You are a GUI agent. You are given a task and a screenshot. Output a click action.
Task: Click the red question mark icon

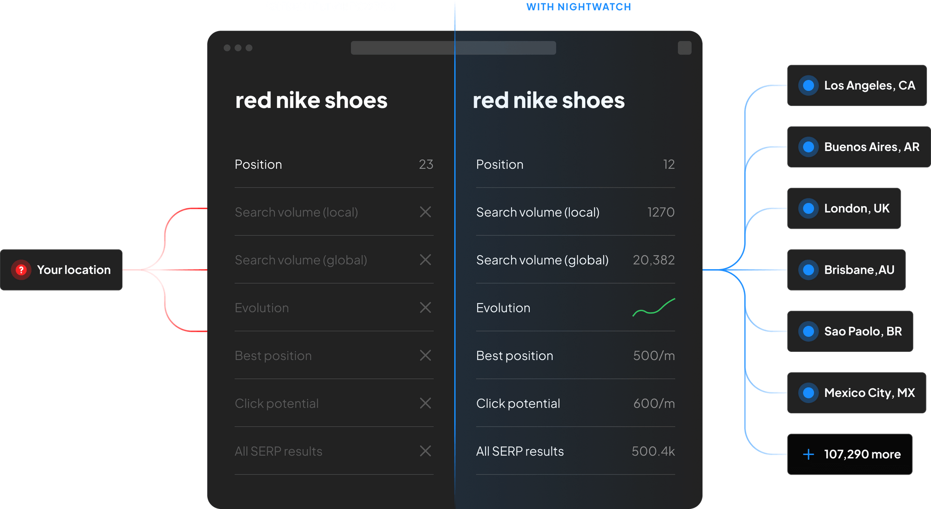click(21, 270)
